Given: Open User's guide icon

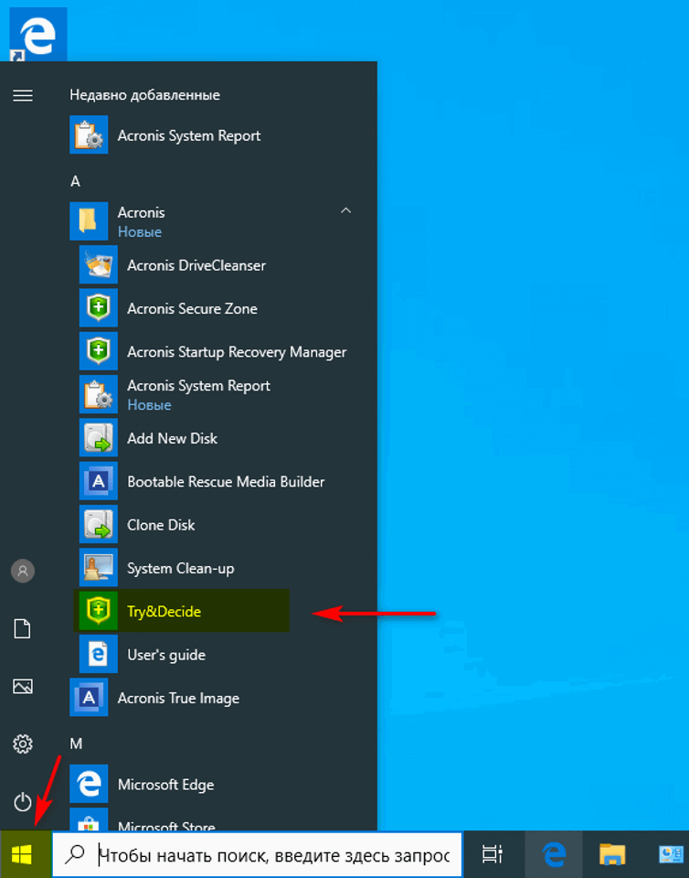Looking at the screenshot, I should [x=99, y=654].
